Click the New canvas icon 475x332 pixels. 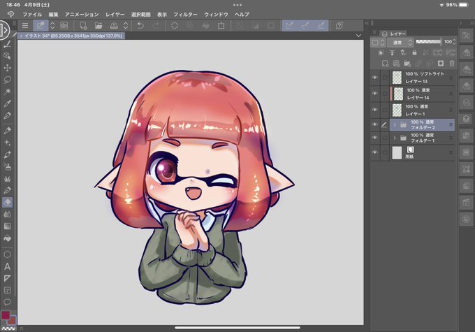(x=83, y=26)
